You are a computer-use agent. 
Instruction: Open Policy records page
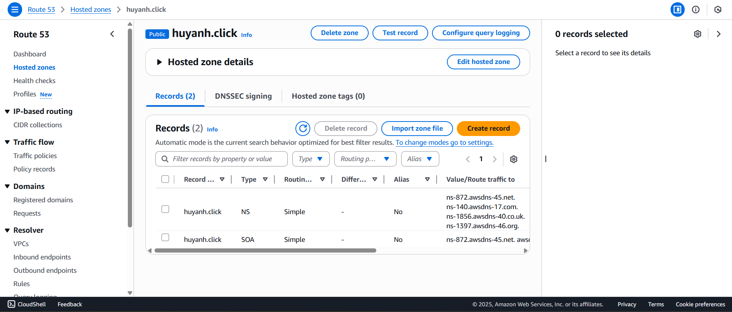pos(34,169)
